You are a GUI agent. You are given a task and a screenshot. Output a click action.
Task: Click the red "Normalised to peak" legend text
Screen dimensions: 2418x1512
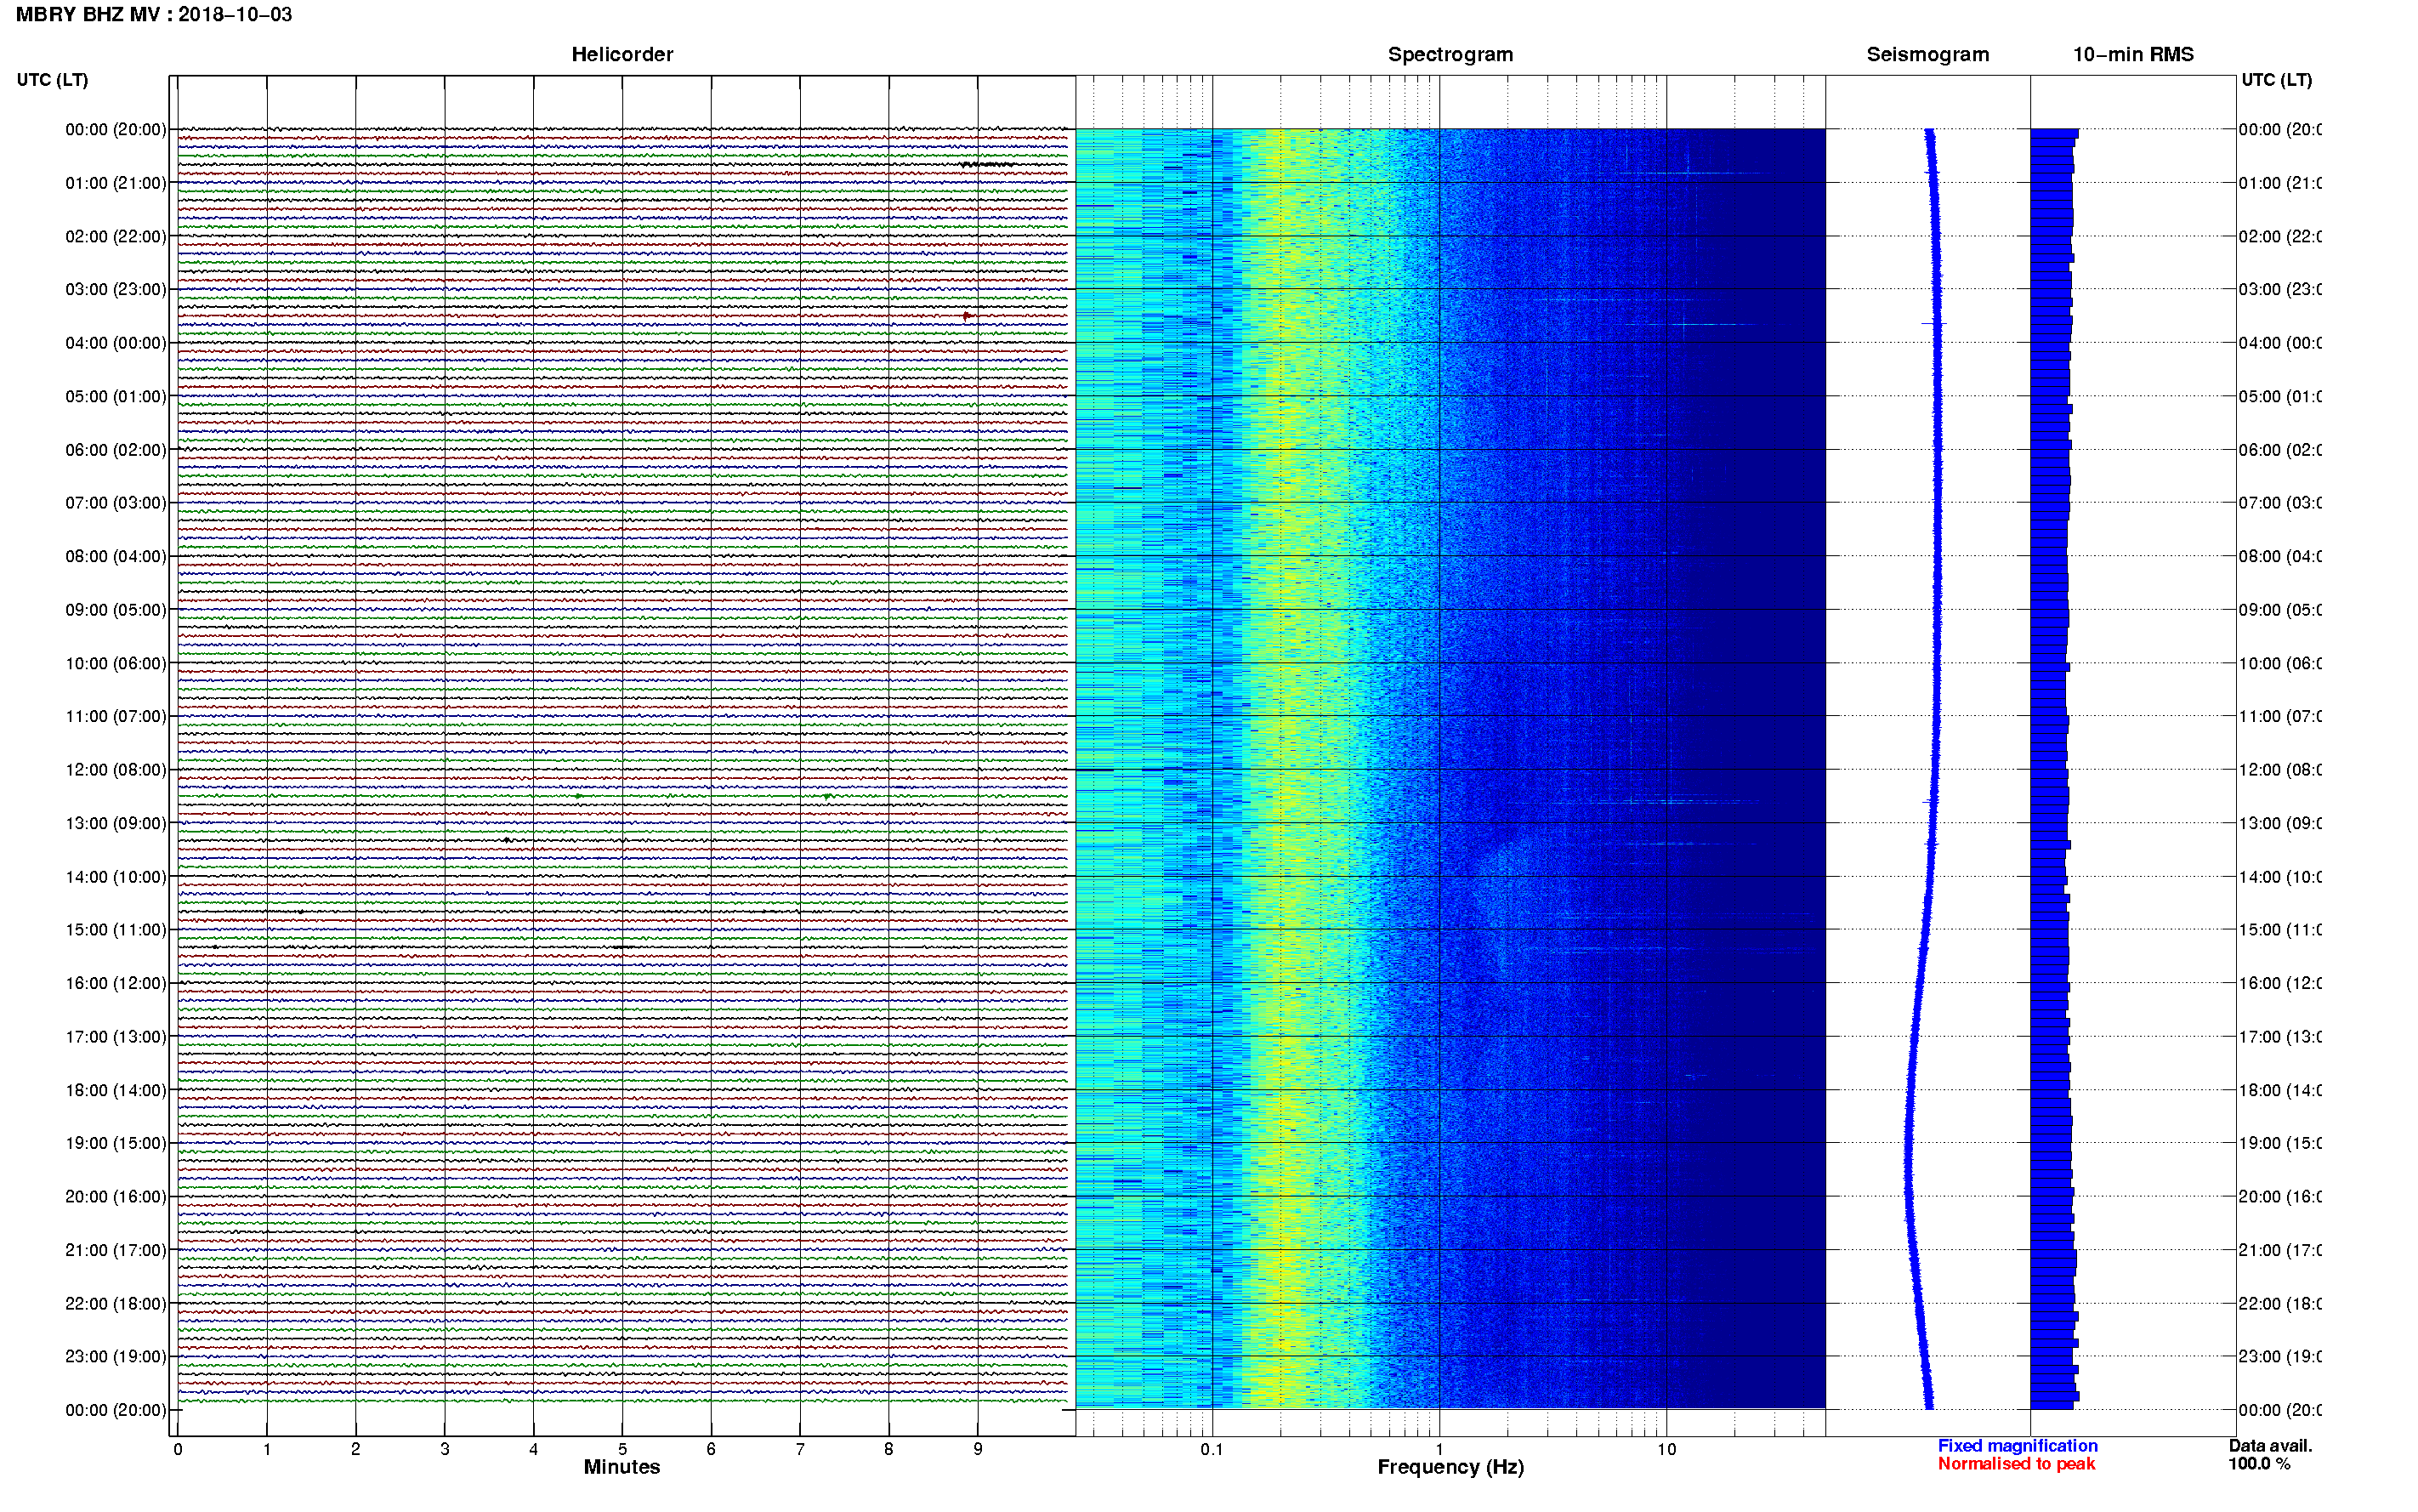2016,1464
